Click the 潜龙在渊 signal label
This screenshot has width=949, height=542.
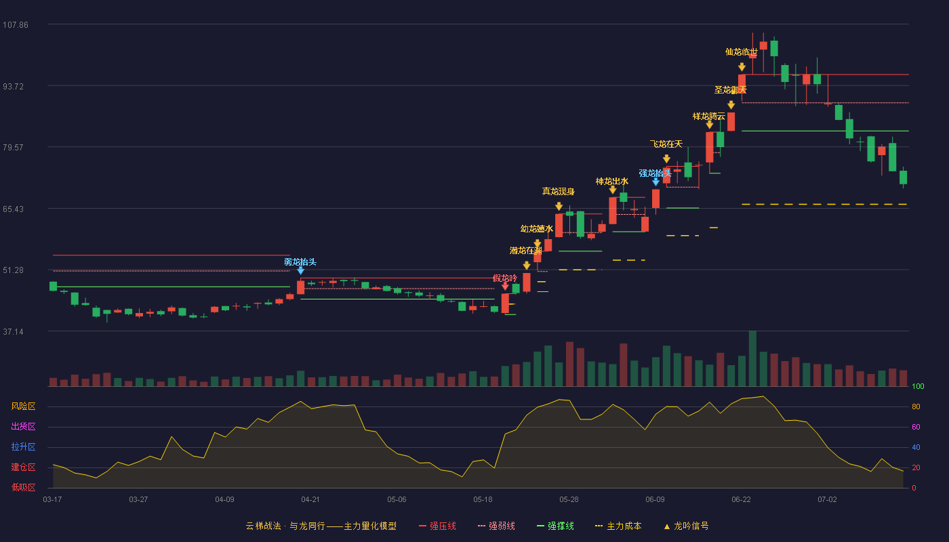coord(526,251)
